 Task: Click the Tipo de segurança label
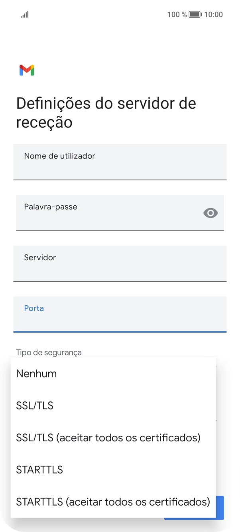pos(48,352)
